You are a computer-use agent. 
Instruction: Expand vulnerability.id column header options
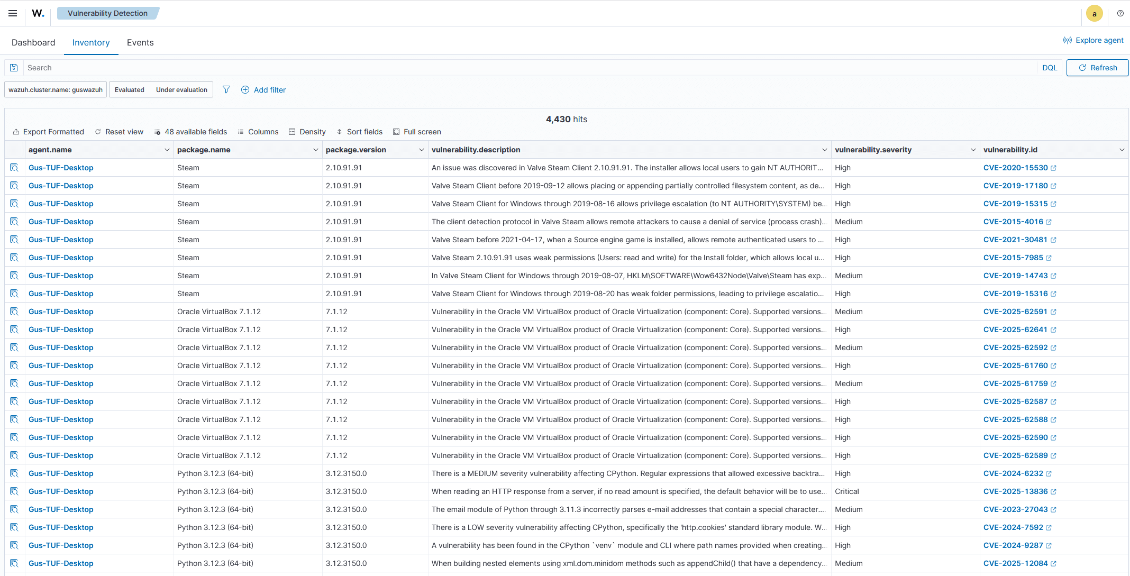pyautogui.click(x=1122, y=150)
